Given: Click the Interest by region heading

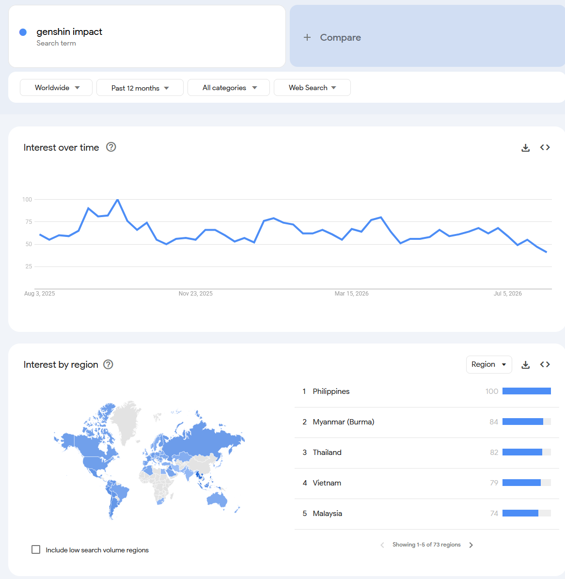Looking at the screenshot, I should (x=61, y=364).
